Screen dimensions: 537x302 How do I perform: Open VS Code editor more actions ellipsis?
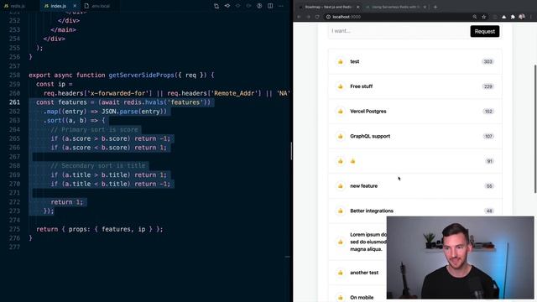coord(281,6)
